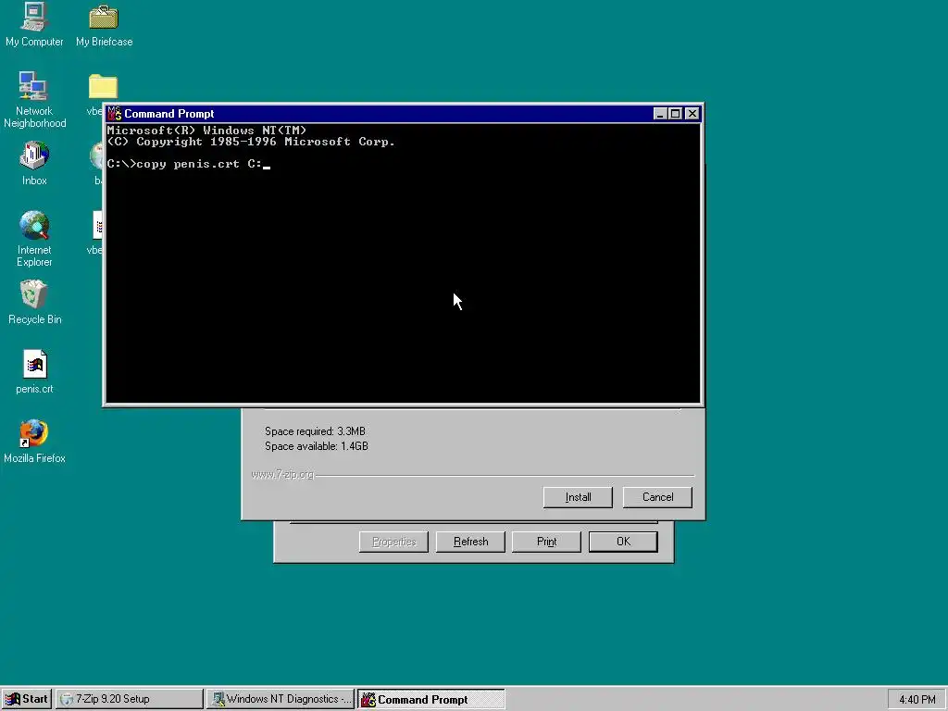Select the yellow folder icon on desktop

click(x=103, y=86)
